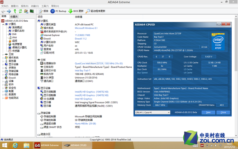Launch Internet Explorer from the taskbar
Viewport: 238px width, 149px height.
click(x=15, y=145)
